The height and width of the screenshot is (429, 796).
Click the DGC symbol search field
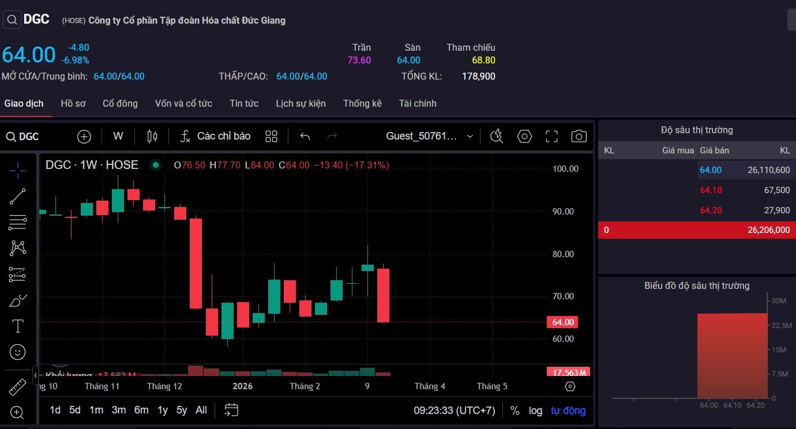click(x=23, y=137)
